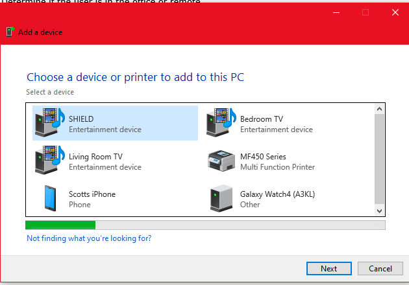Click the device list scroll down arrow
The height and width of the screenshot is (285, 409).
(x=380, y=211)
